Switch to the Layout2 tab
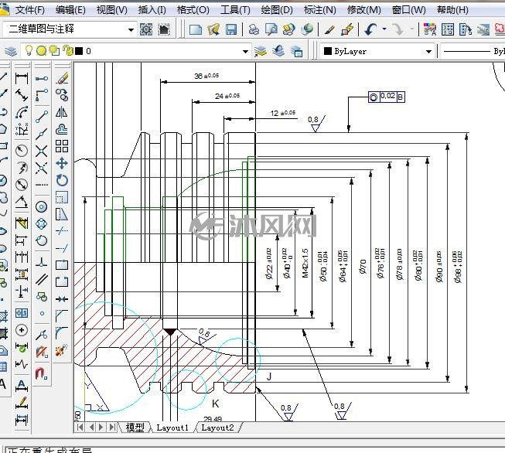The image size is (505, 453). (217, 427)
